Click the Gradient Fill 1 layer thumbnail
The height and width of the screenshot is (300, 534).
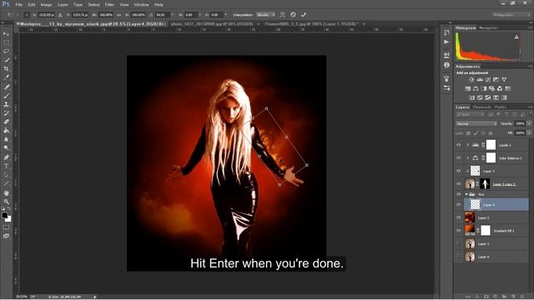[x=470, y=230]
